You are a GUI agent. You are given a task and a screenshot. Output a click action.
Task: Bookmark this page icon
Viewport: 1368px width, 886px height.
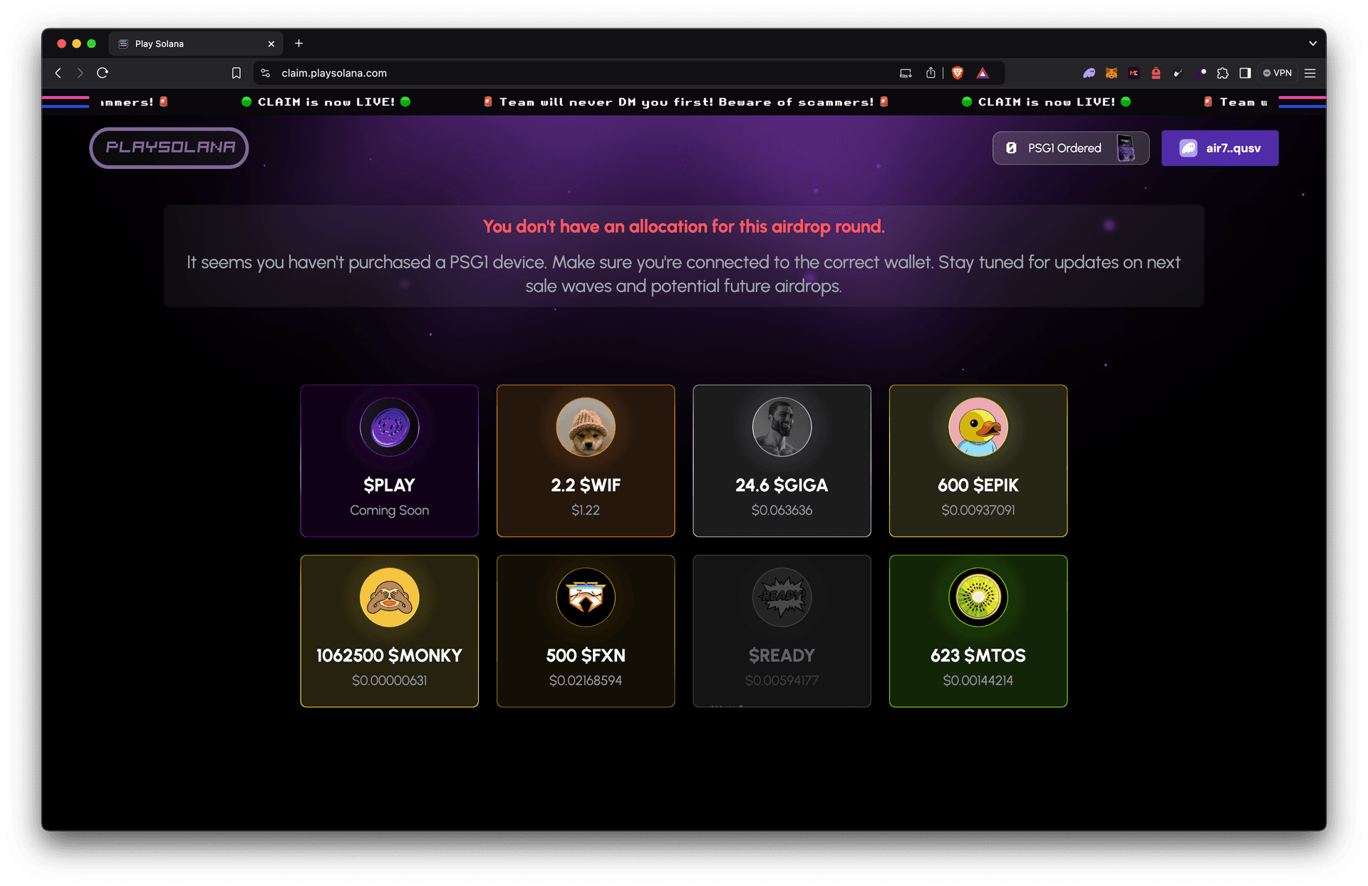[237, 73]
